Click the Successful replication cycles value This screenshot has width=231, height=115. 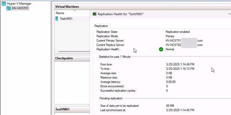coord(167,91)
